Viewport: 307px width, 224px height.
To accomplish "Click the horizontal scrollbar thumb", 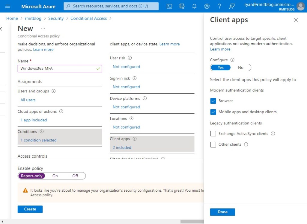I will click(x=192, y=222).
